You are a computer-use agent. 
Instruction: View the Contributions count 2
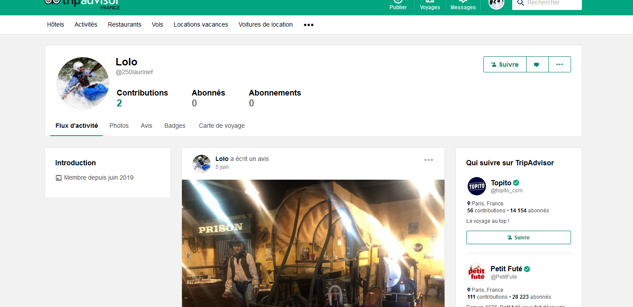(120, 103)
